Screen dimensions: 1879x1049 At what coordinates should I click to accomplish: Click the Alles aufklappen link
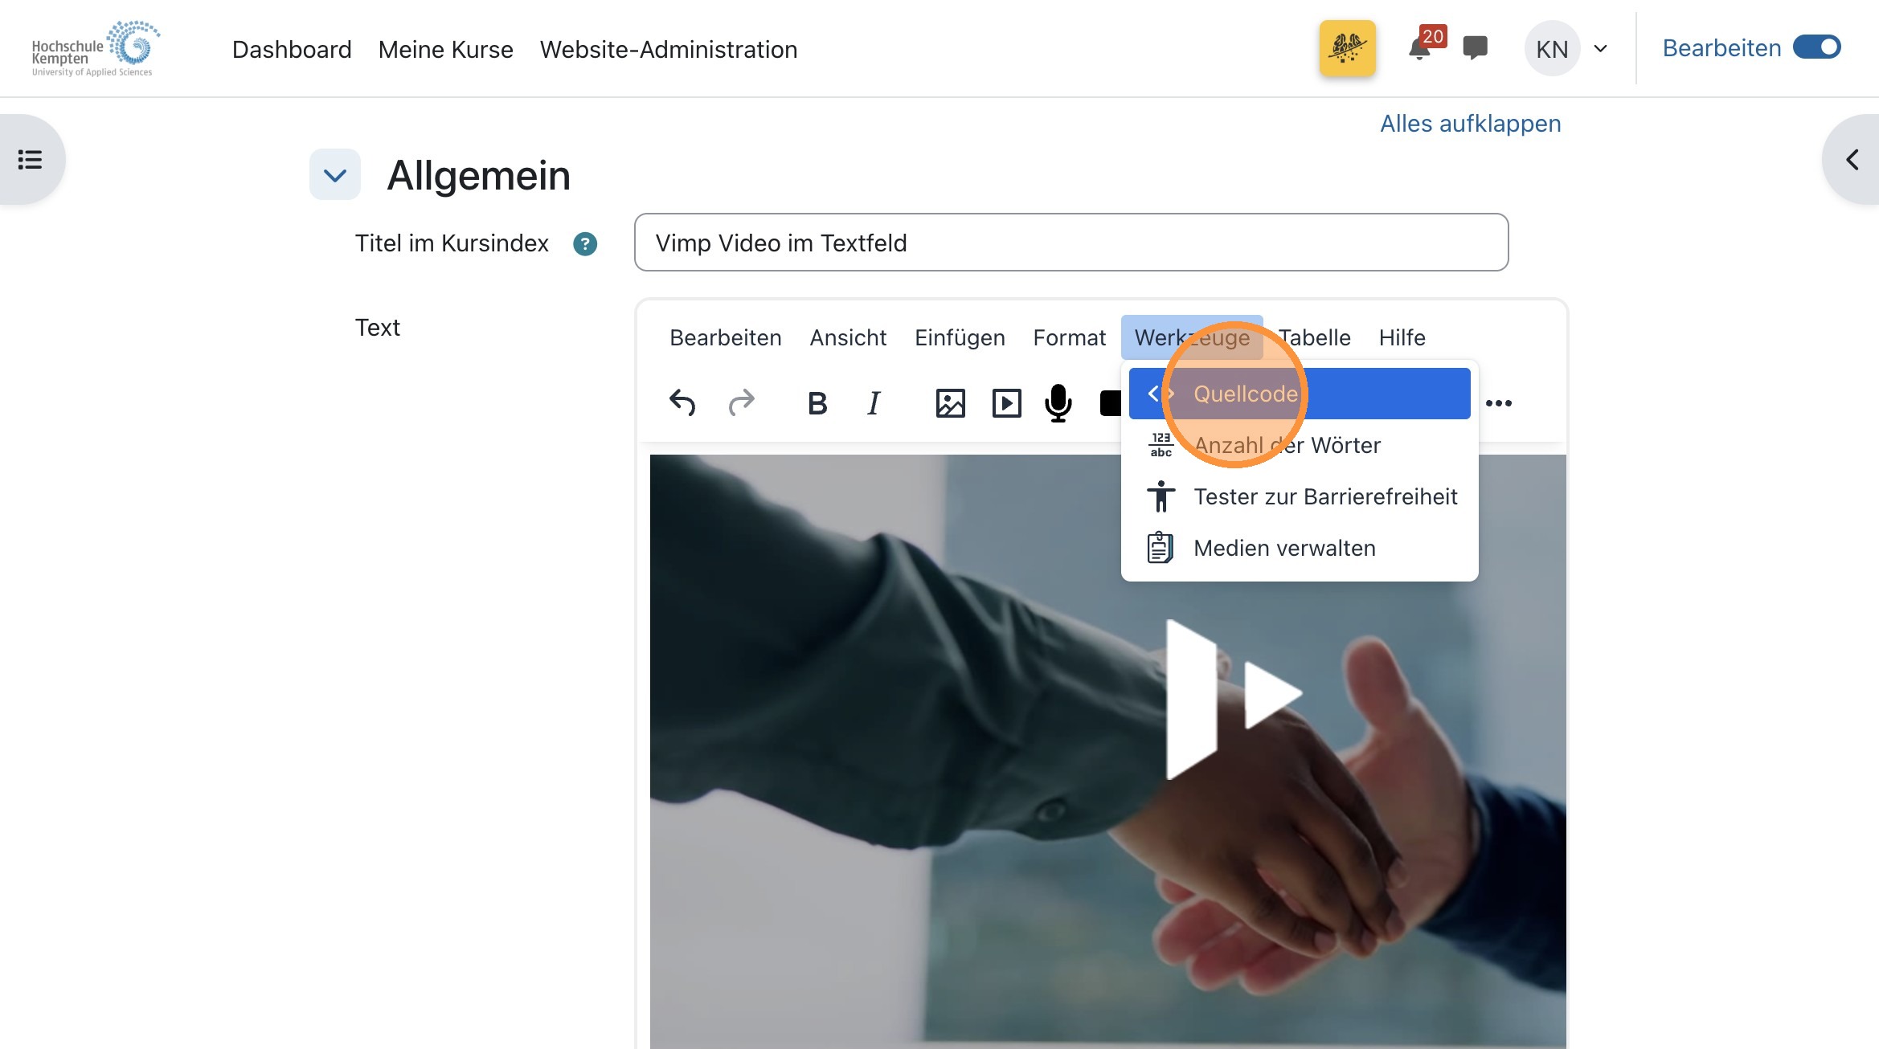[1470, 124]
